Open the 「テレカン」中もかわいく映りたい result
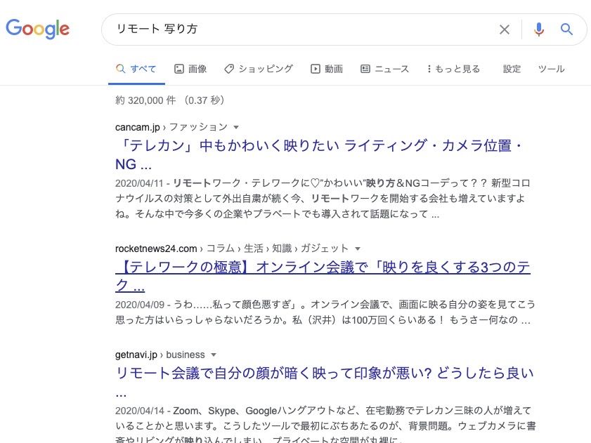This screenshot has width=591, height=443. tap(316, 147)
